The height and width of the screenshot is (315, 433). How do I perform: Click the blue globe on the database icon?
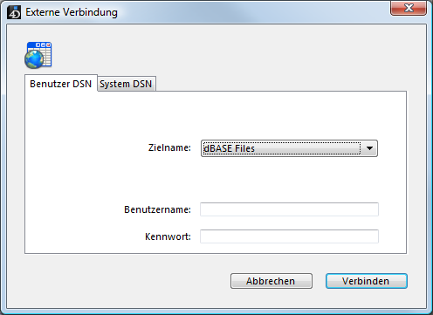pos(34,59)
